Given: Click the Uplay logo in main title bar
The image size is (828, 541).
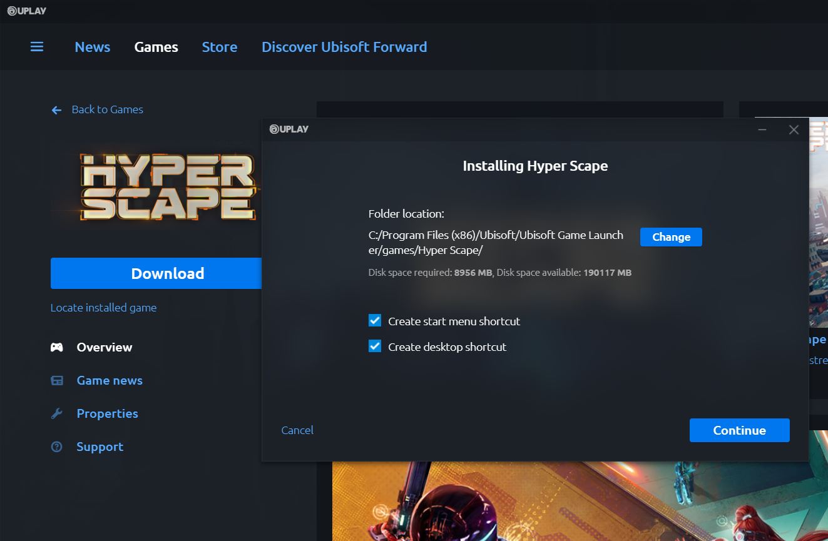Looking at the screenshot, I should point(27,11).
